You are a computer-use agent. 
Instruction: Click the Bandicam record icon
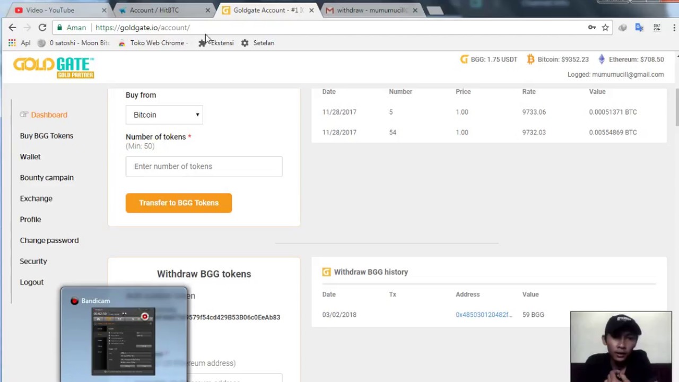click(75, 301)
